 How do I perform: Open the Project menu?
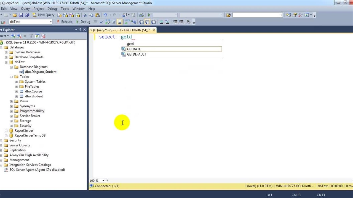[x=38, y=9]
